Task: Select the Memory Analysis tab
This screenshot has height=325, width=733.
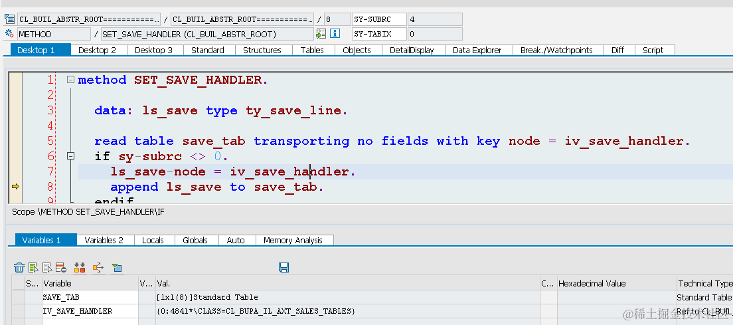Action: [x=293, y=240]
